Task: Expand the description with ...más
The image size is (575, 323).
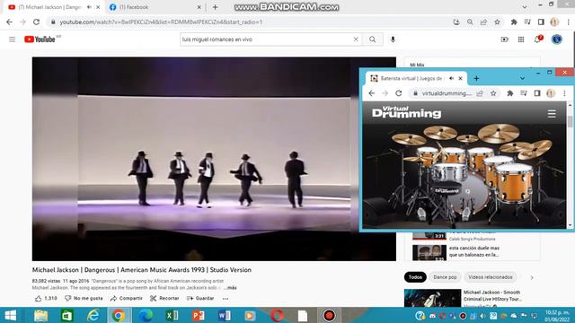Action: (x=230, y=288)
